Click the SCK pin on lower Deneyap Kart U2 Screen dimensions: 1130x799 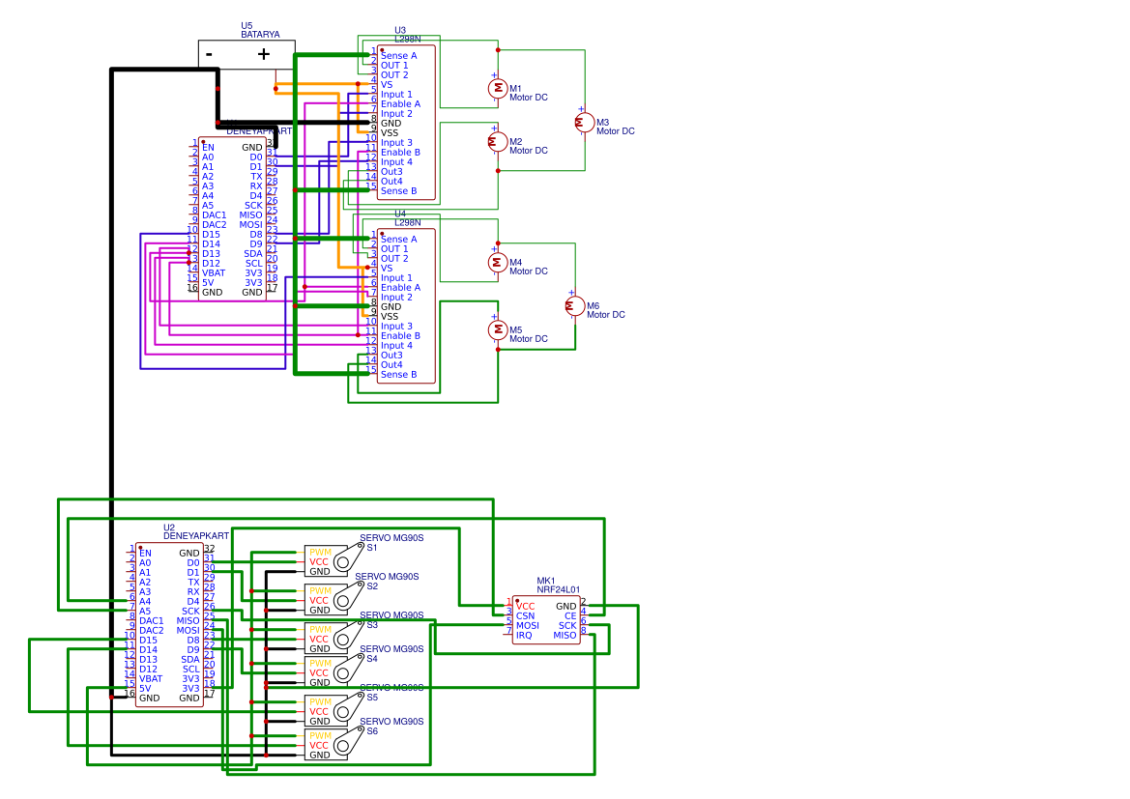[191, 611]
